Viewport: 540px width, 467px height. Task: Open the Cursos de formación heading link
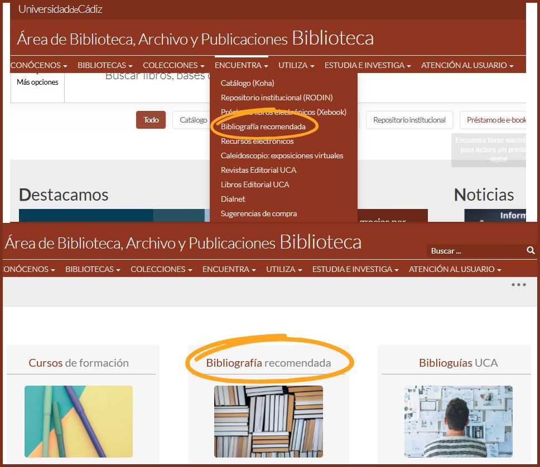(x=79, y=363)
